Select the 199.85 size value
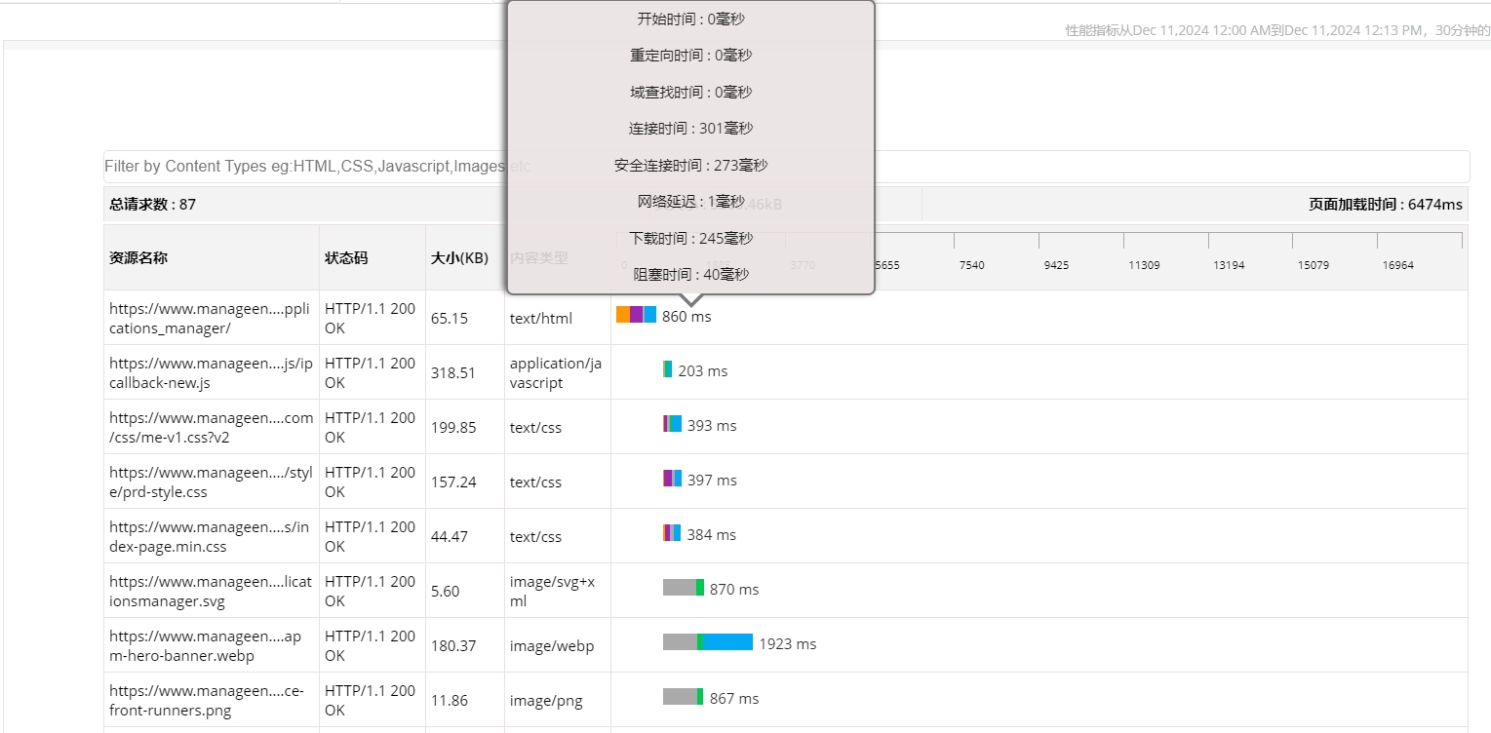The image size is (1491, 733). pos(453,427)
